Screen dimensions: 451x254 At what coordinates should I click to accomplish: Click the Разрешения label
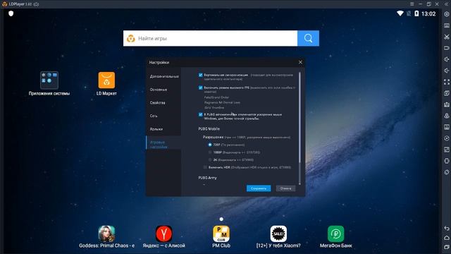click(213, 138)
